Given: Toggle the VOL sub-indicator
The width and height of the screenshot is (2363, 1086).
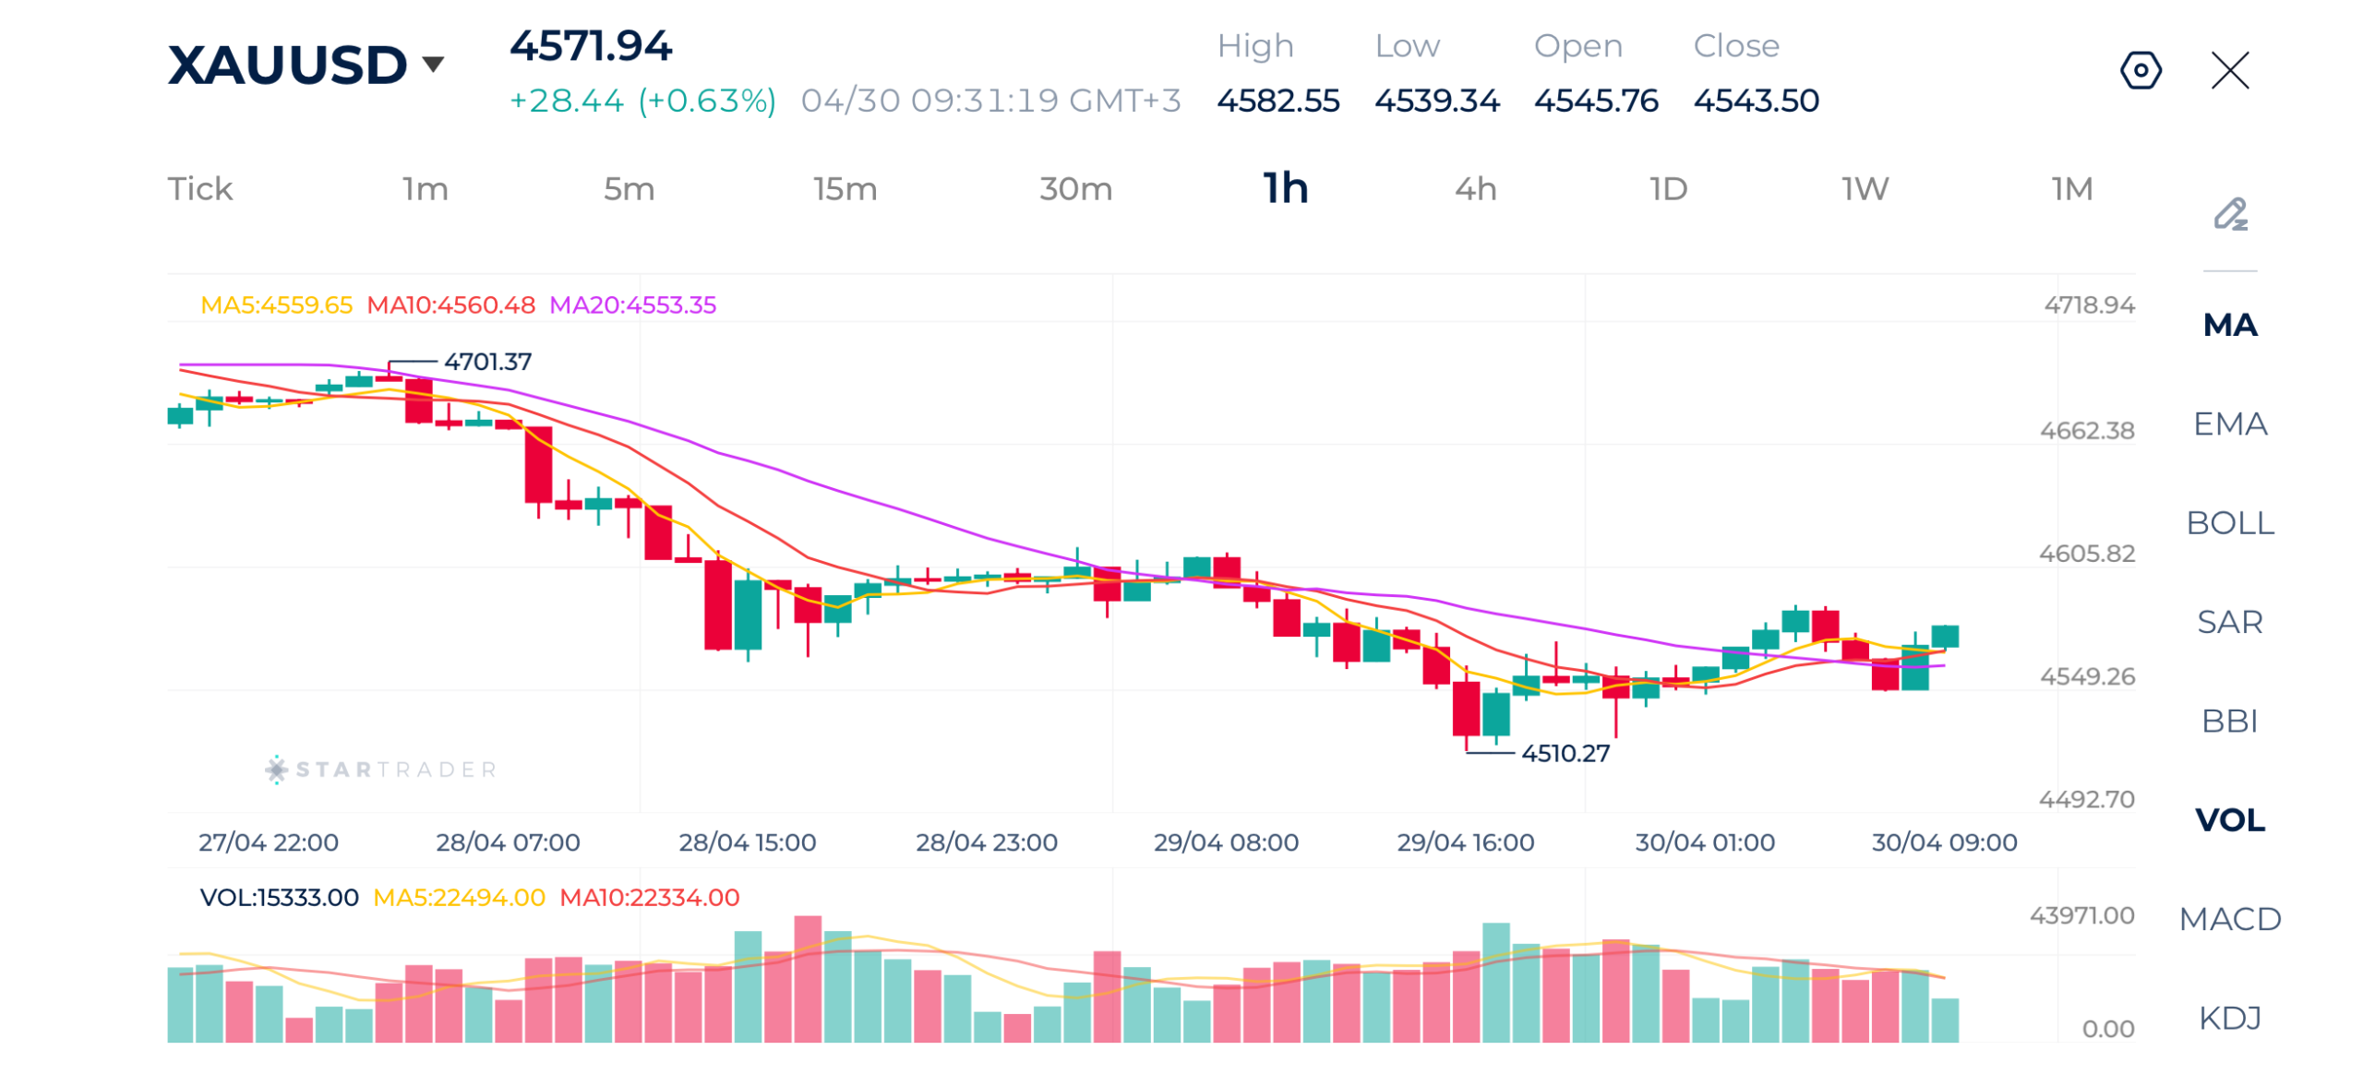Looking at the screenshot, I should click(2230, 818).
